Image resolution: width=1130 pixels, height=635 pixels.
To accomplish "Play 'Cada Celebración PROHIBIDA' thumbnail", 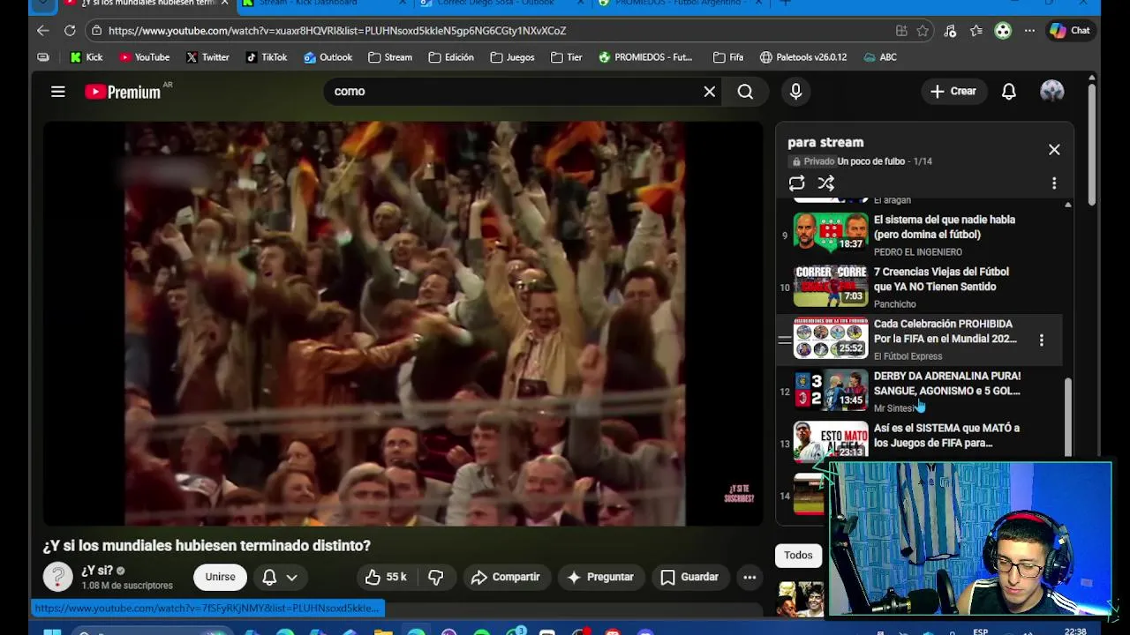I will point(830,340).
